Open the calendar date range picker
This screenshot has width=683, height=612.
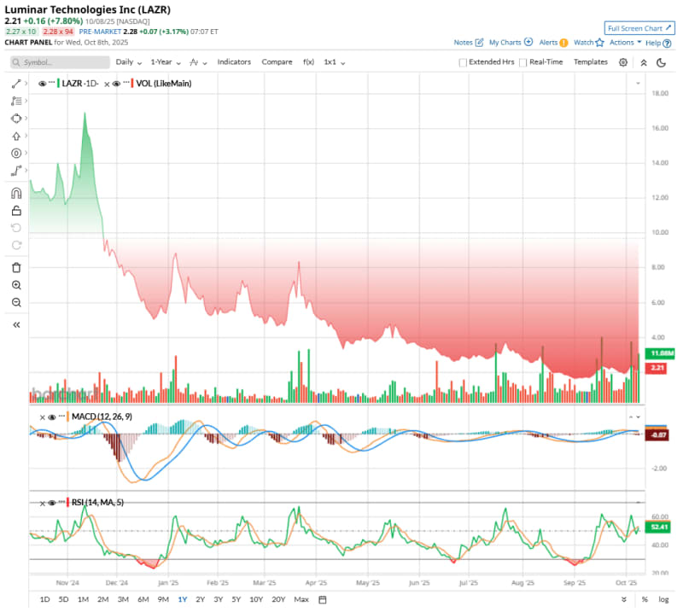tap(323, 599)
